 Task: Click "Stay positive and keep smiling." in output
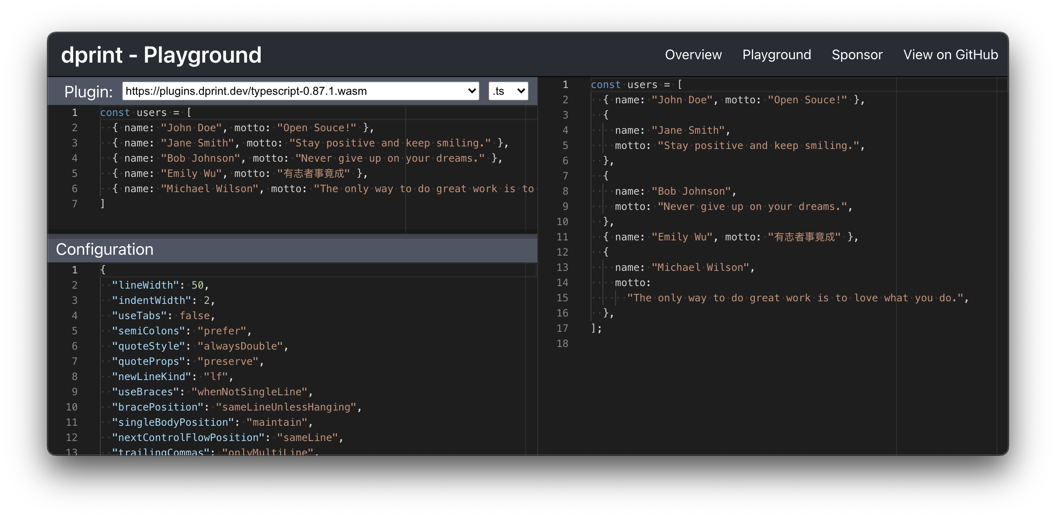tap(759, 146)
